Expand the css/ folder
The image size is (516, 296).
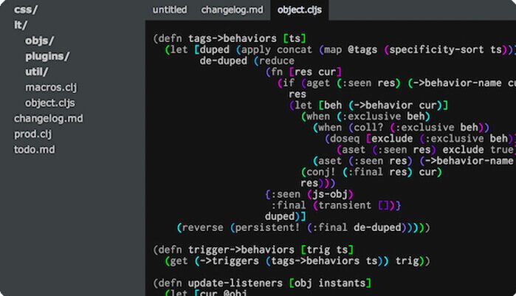click(x=26, y=10)
